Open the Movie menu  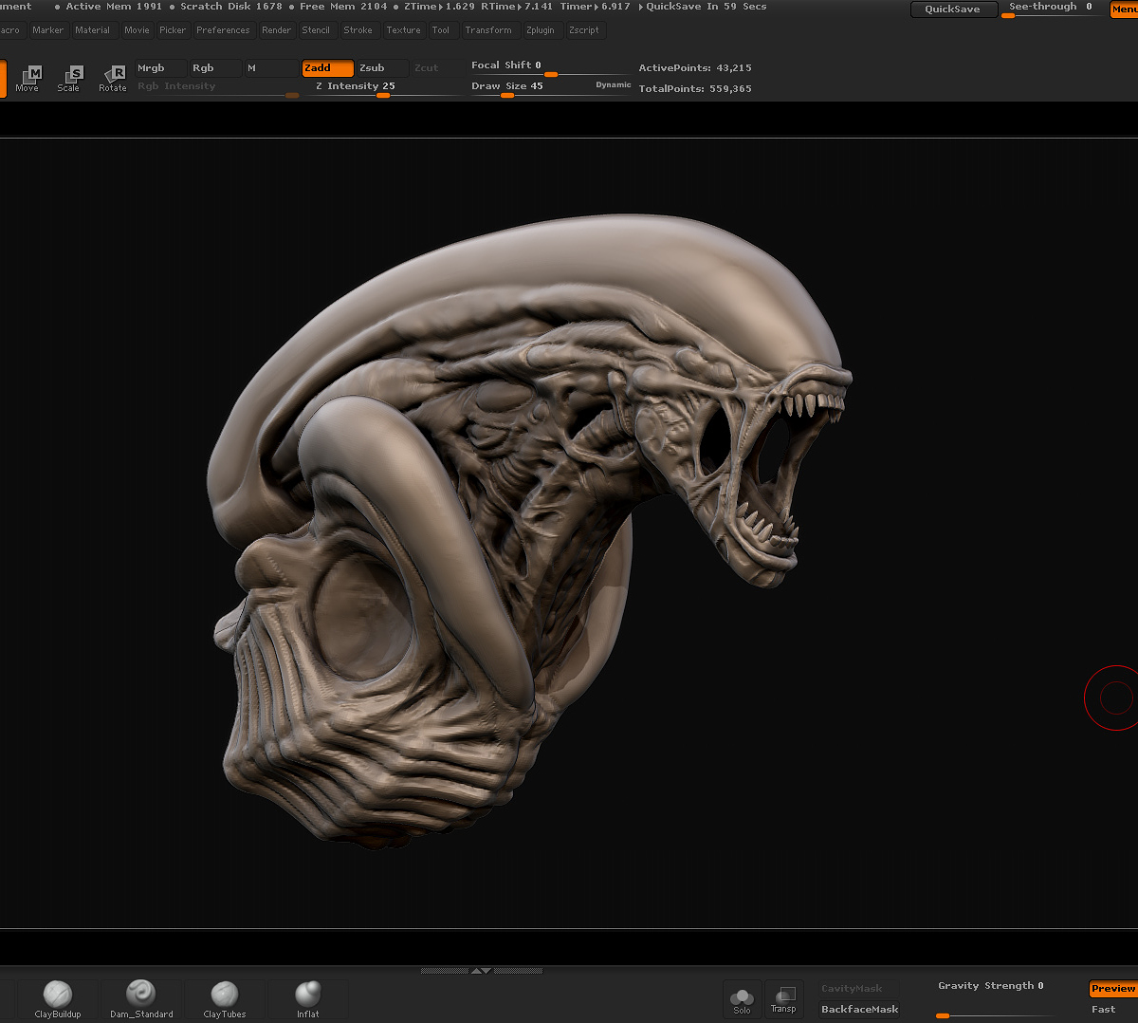(x=137, y=30)
